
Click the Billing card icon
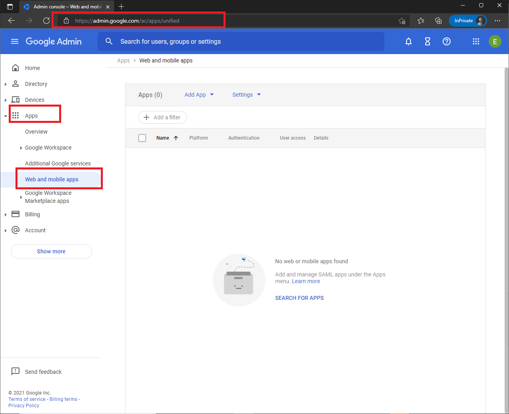click(15, 214)
